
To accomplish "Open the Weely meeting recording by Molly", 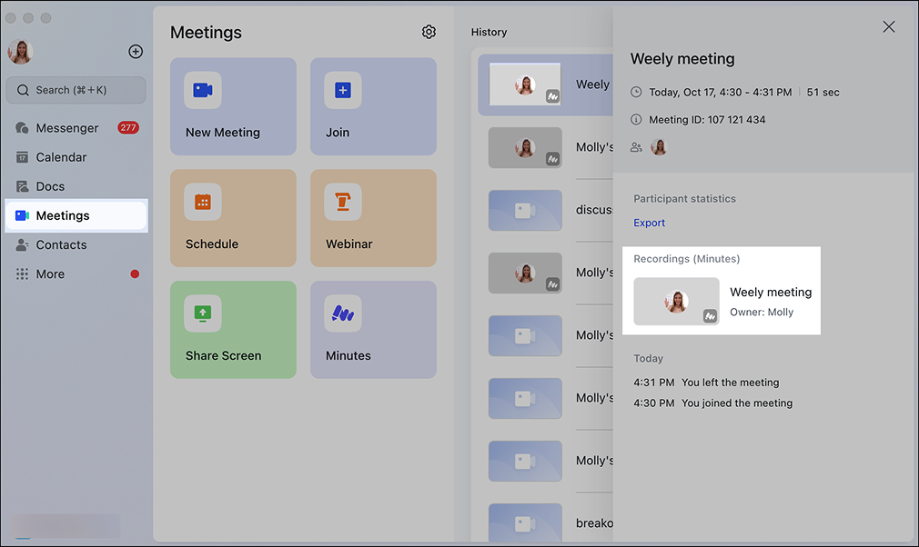I will tap(722, 300).
